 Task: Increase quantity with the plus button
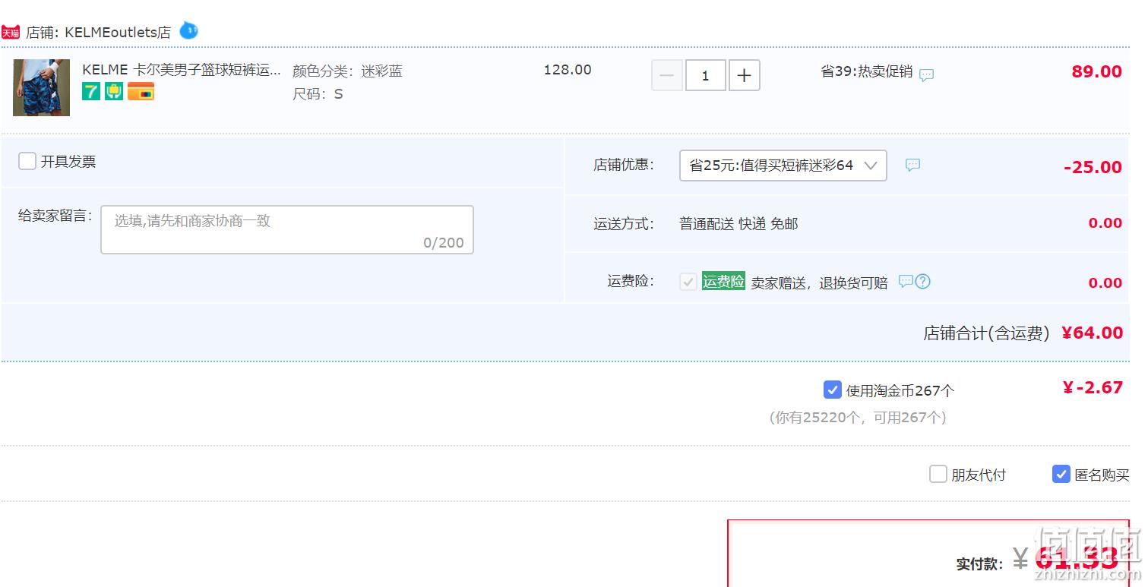pyautogui.click(x=745, y=75)
